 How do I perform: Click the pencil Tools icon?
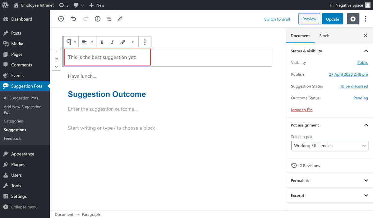click(120, 19)
